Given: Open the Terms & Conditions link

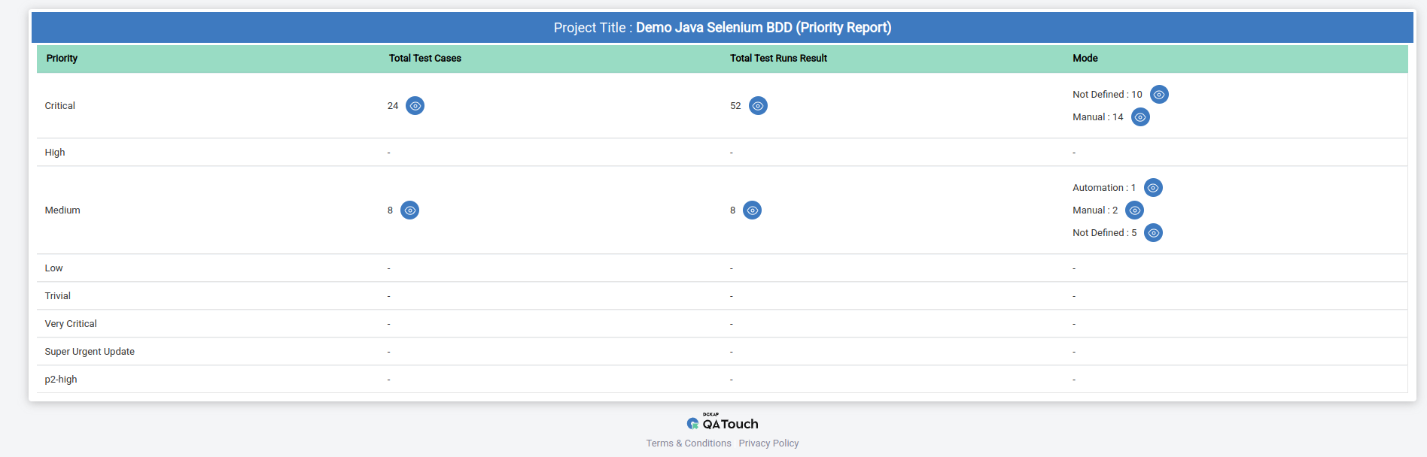Looking at the screenshot, I should [x=689, y=443].
